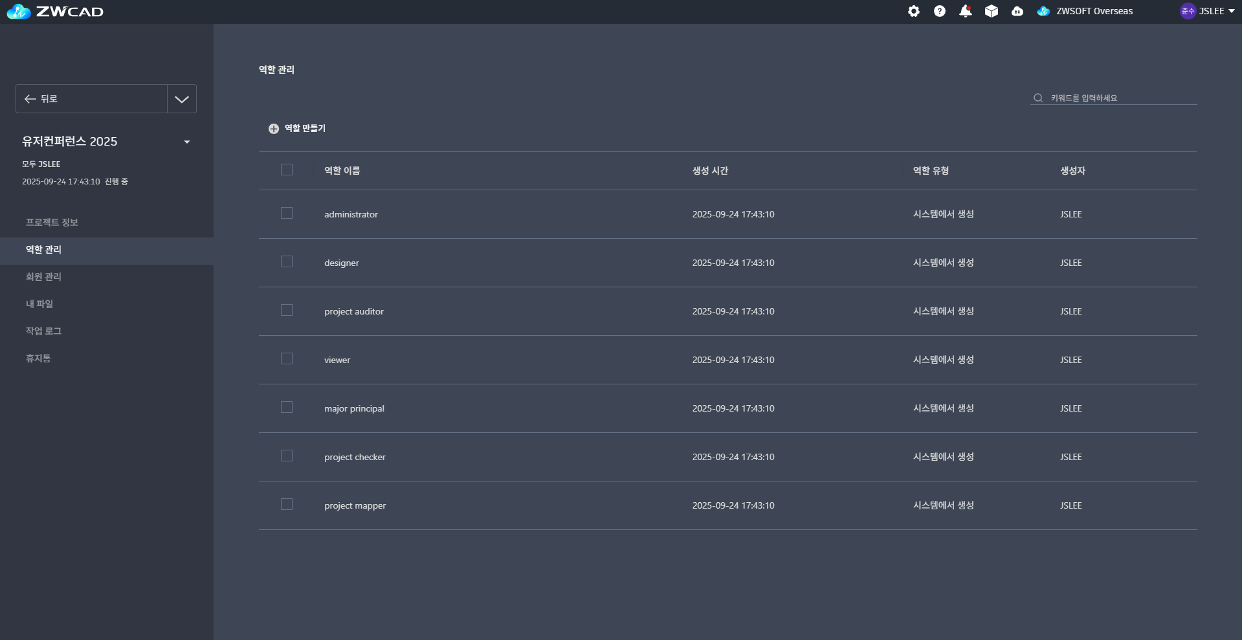Select the project mapper role name

pyautogui.click(x=355, y=505)
